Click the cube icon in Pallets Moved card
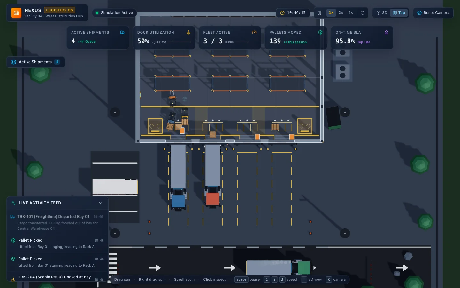Viewport: 460px width, 288px height. (x=320, y=32)
